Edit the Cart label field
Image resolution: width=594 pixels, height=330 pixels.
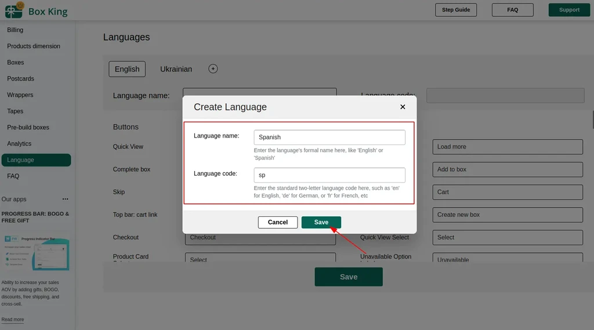tap(508, 192)
